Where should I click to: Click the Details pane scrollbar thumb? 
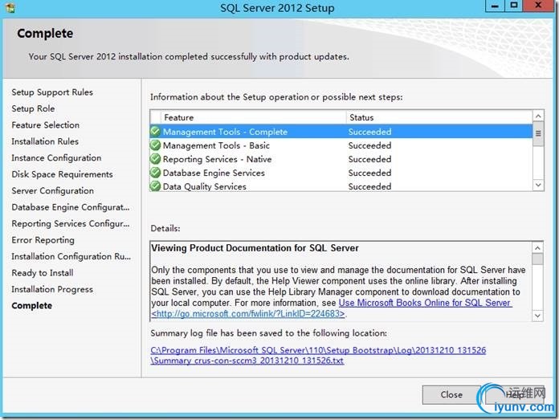pos(537,259)
